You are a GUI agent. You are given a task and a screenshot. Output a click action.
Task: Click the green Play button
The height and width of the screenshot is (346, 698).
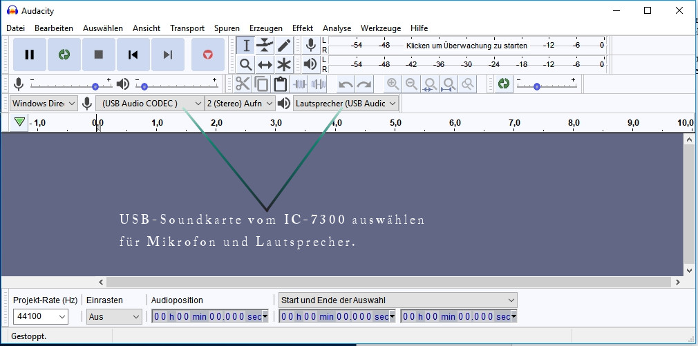pyautogui.click(x=64, y=55)
